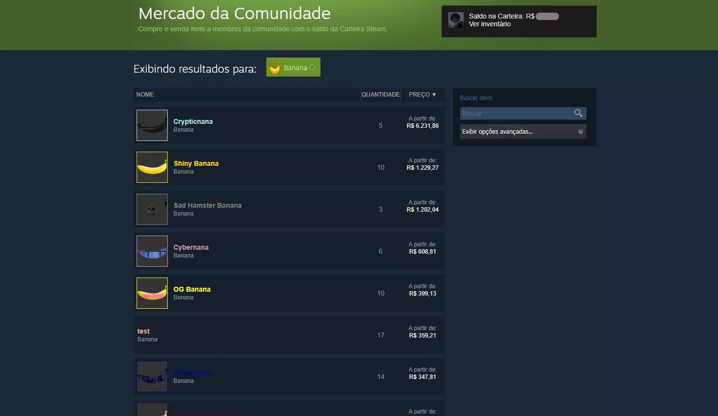Open the Galaxynana item thumbnail

coord(152,376)
